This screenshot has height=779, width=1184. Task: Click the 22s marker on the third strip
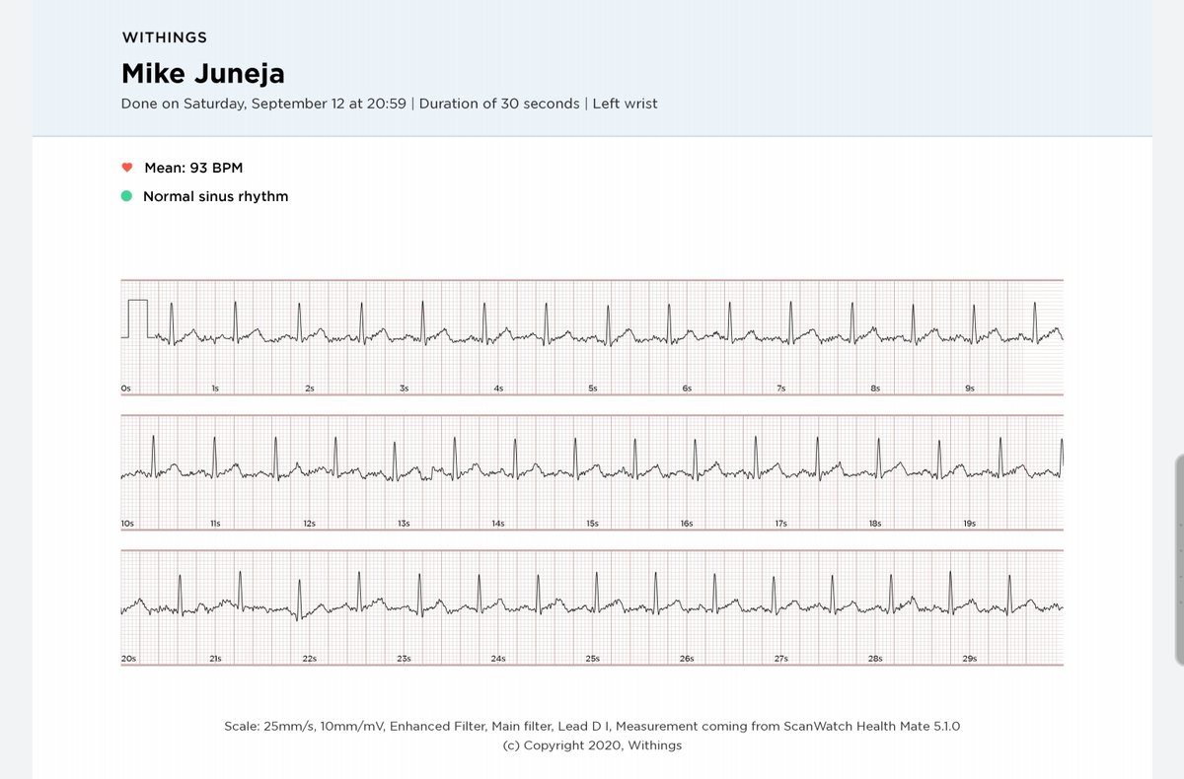click(310, 658)
